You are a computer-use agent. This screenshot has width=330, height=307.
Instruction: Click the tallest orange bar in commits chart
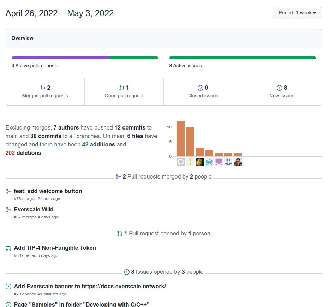tap(181, 139)
